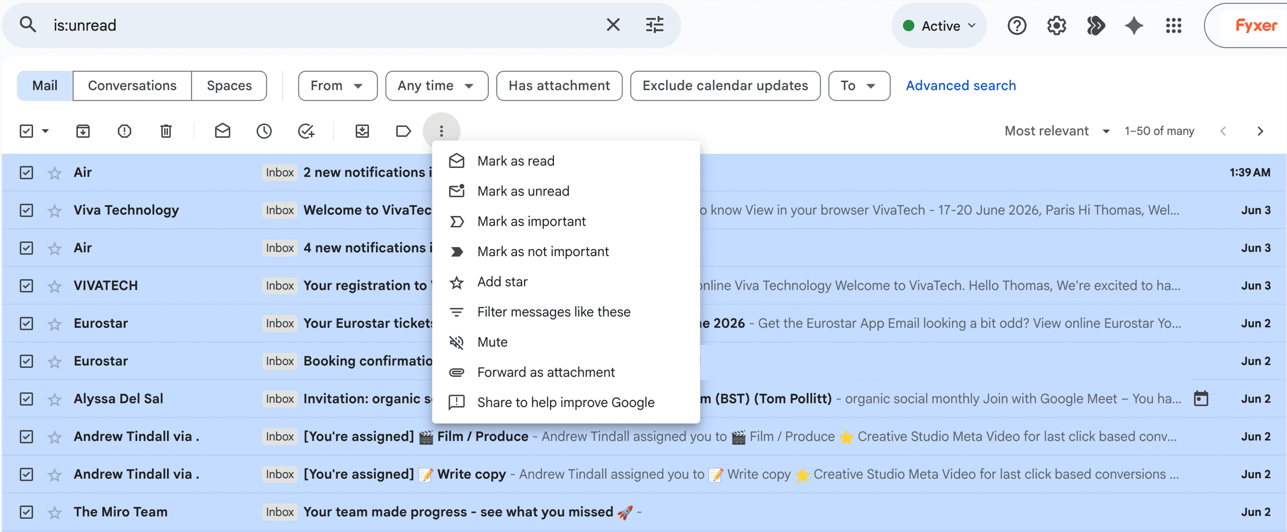Image resolution: width=1287 pixels, height=532 pixels.
Task: Open Gmail Settings gear icon
Action: pyautogui.click(x=1056, y=25)
